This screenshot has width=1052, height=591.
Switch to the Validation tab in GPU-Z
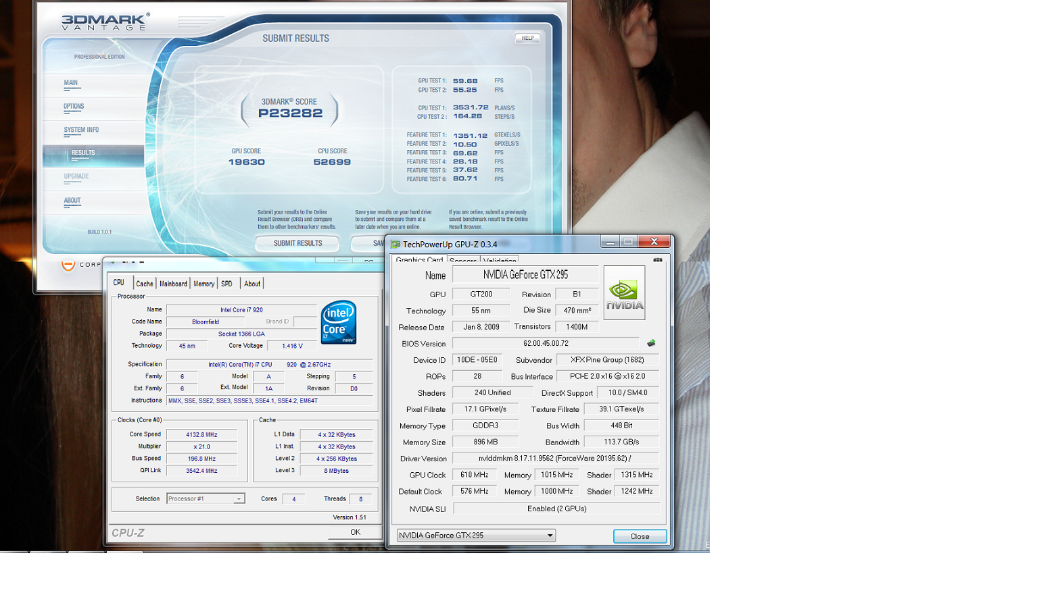500,260
